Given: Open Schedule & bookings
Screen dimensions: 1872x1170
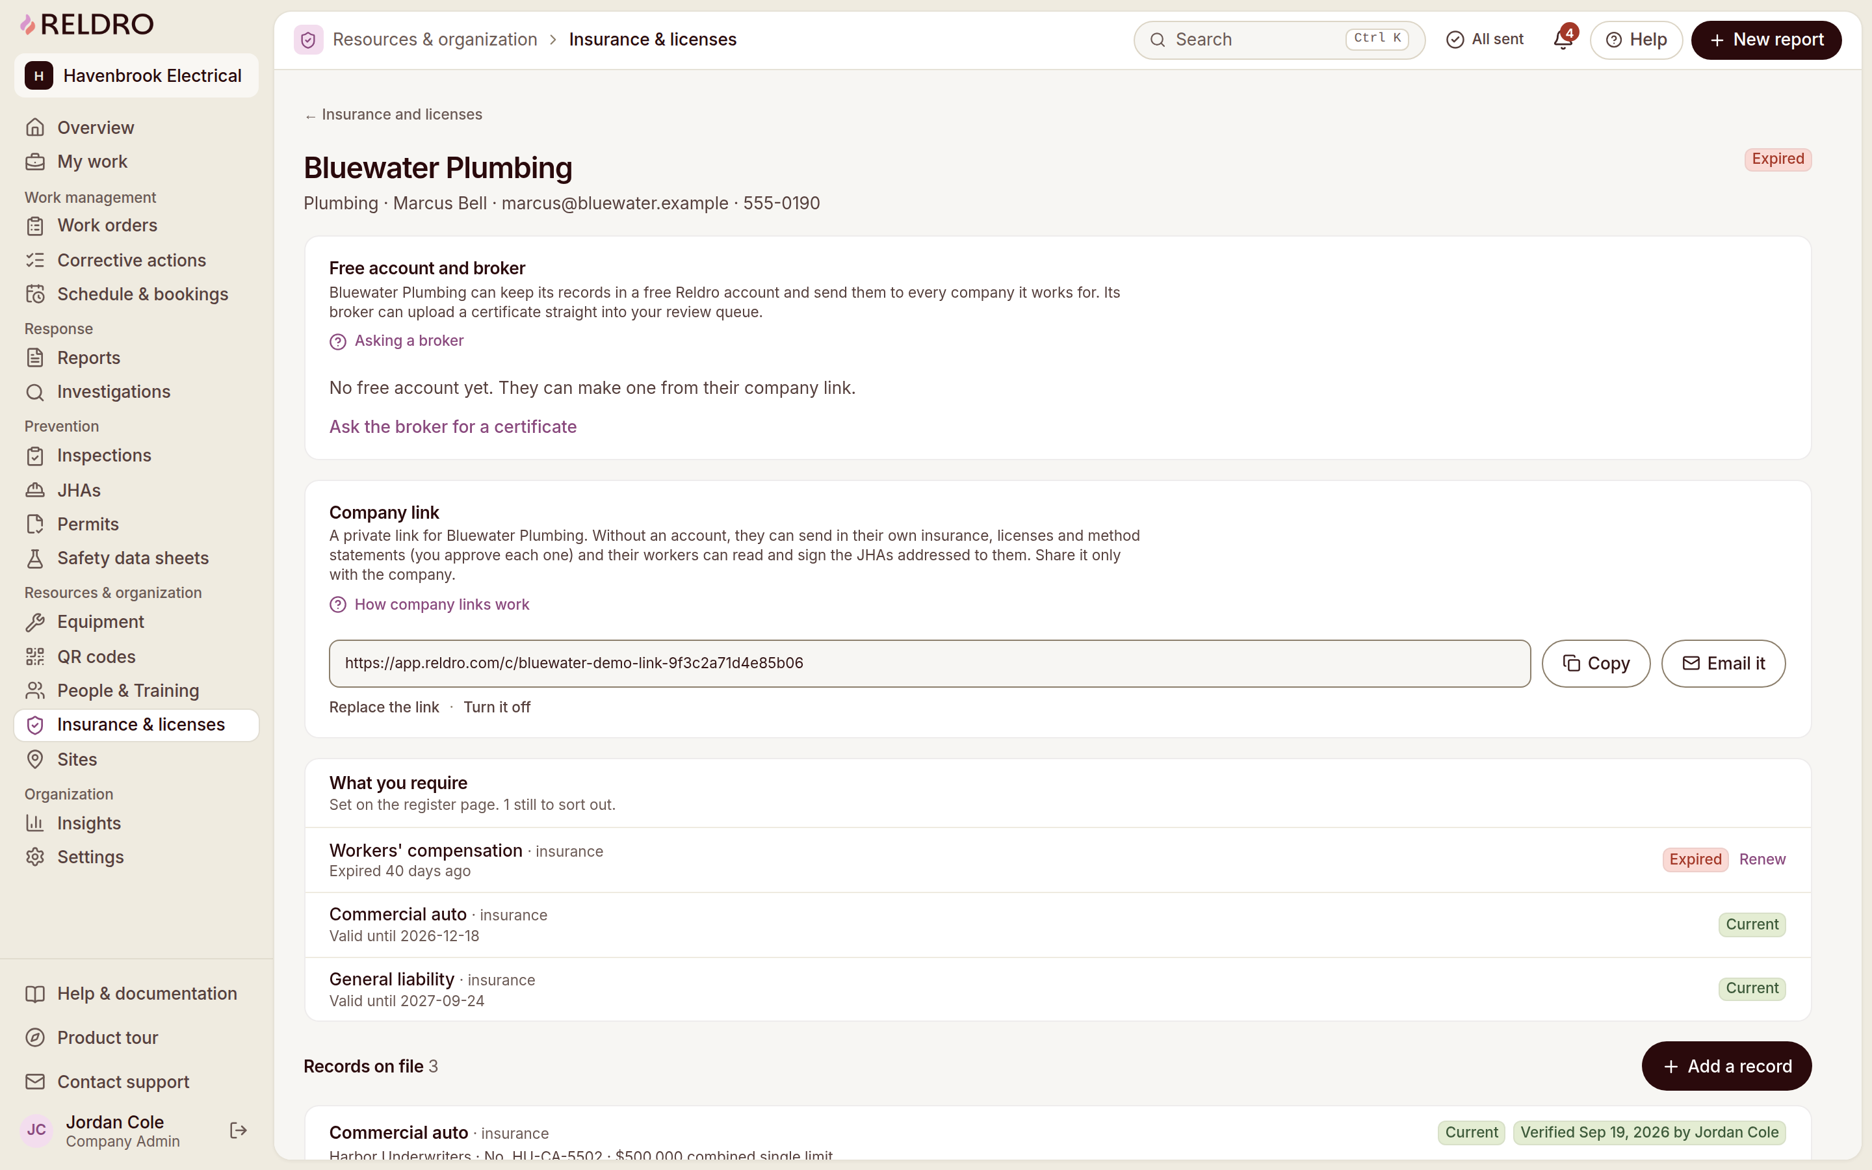Looking at the screenshot, I should (136, 294).
